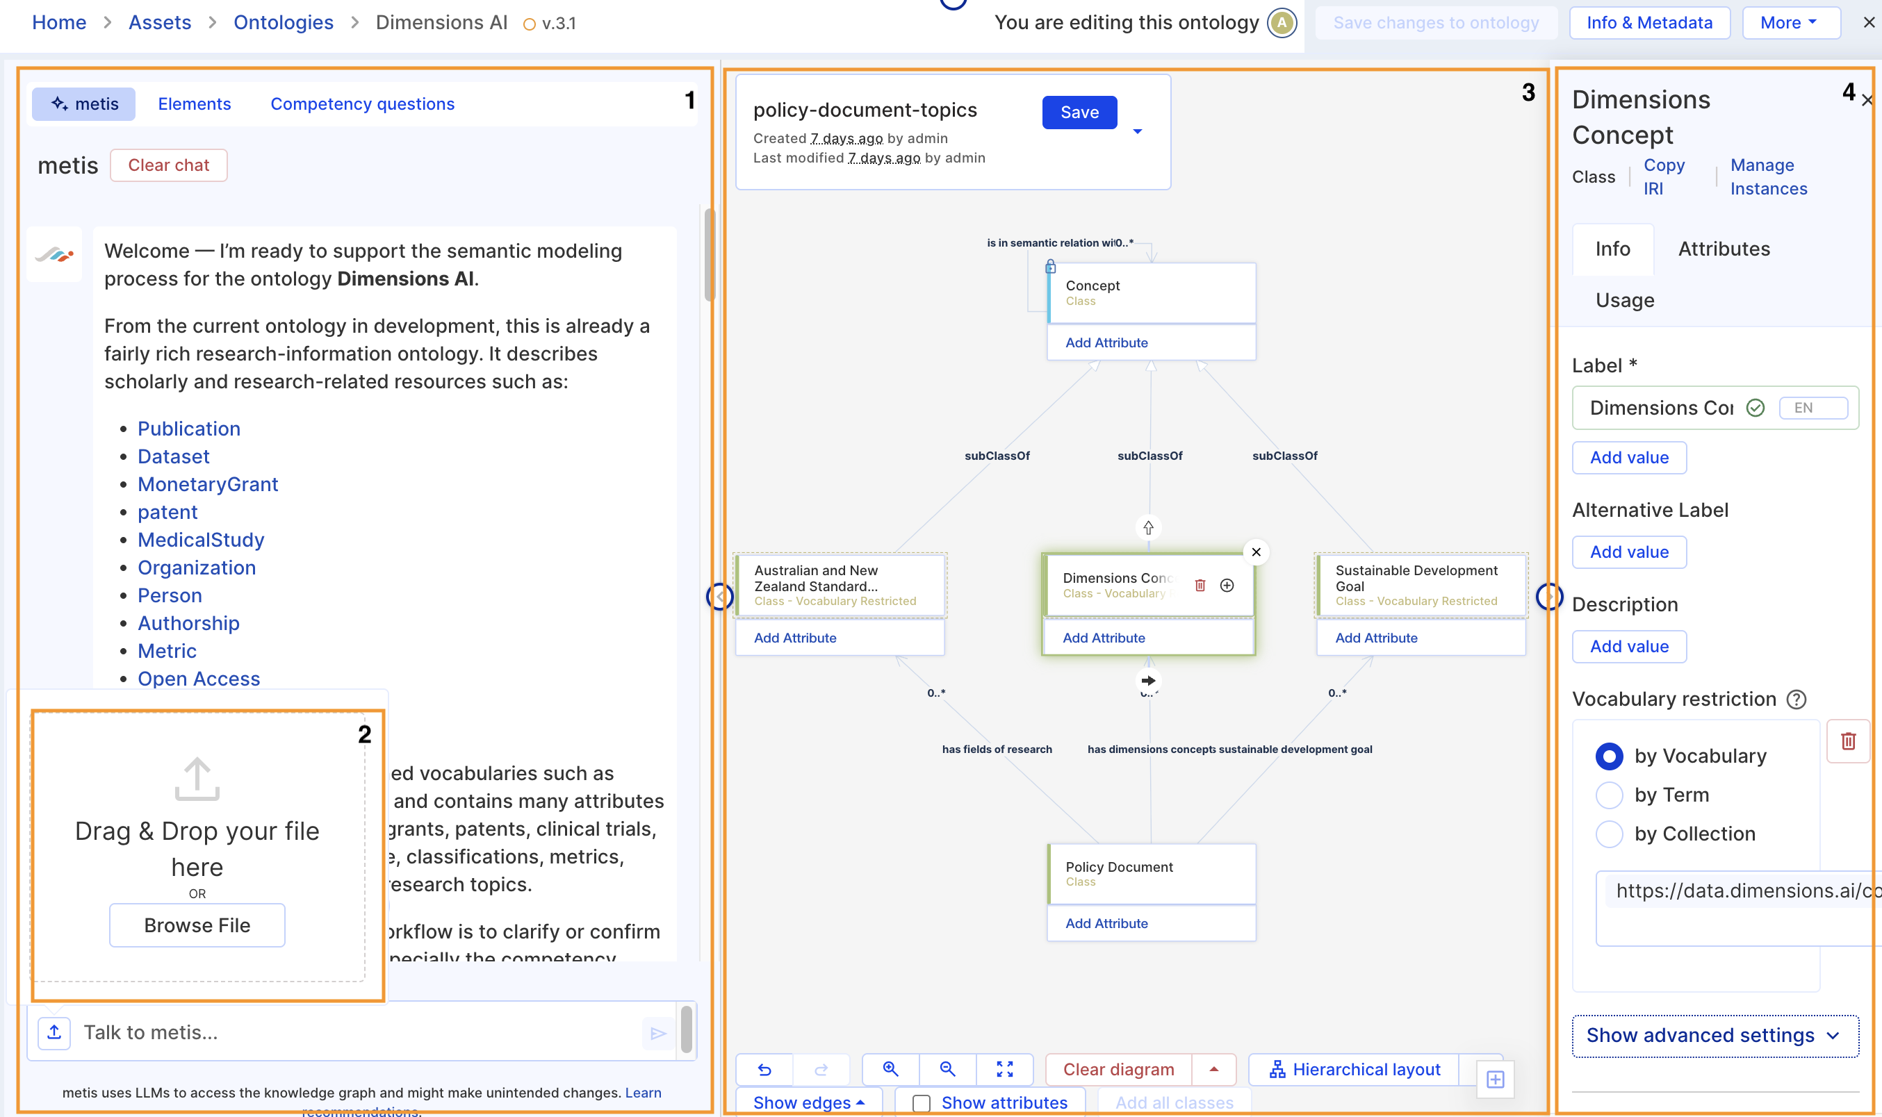Select restriction by Vocabulary

[1609, 756]
